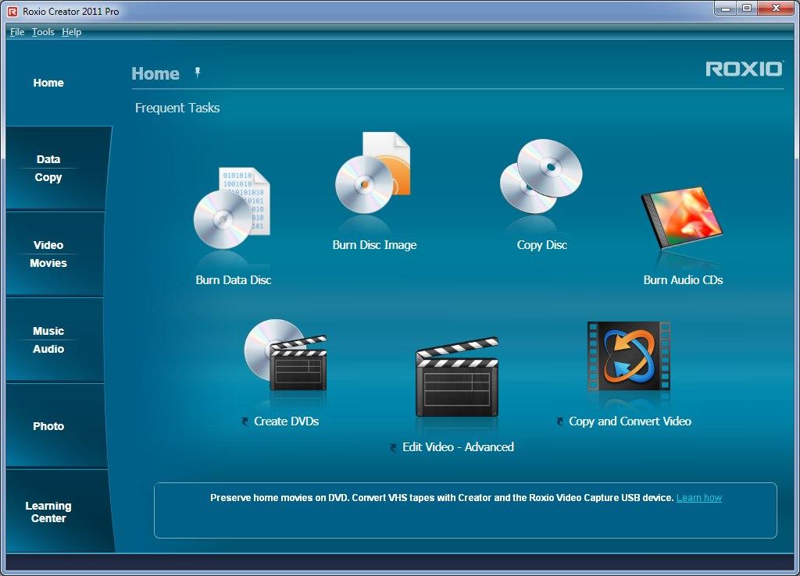Click the Burn Audio CDs text label
The height and width of the screenshot is (576, 800).
click(x=683, y=280)
